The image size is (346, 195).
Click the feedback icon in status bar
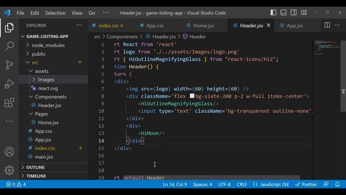pyautogui.click(x=326, y=184)
